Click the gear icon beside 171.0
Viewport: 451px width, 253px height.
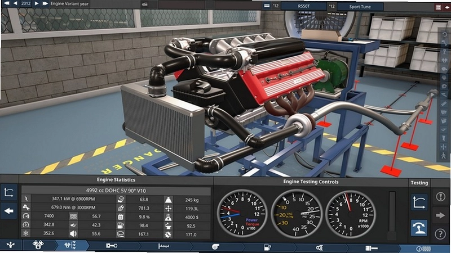(168, 234)
